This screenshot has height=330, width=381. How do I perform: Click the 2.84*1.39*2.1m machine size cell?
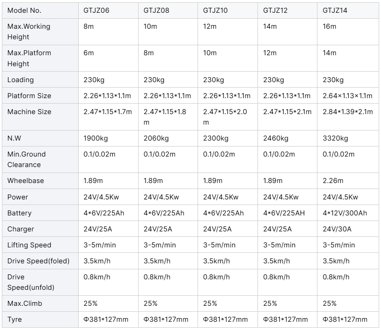click(347, 112)
